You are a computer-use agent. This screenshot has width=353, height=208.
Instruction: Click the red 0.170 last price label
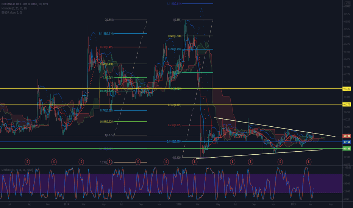click(347, 136)
